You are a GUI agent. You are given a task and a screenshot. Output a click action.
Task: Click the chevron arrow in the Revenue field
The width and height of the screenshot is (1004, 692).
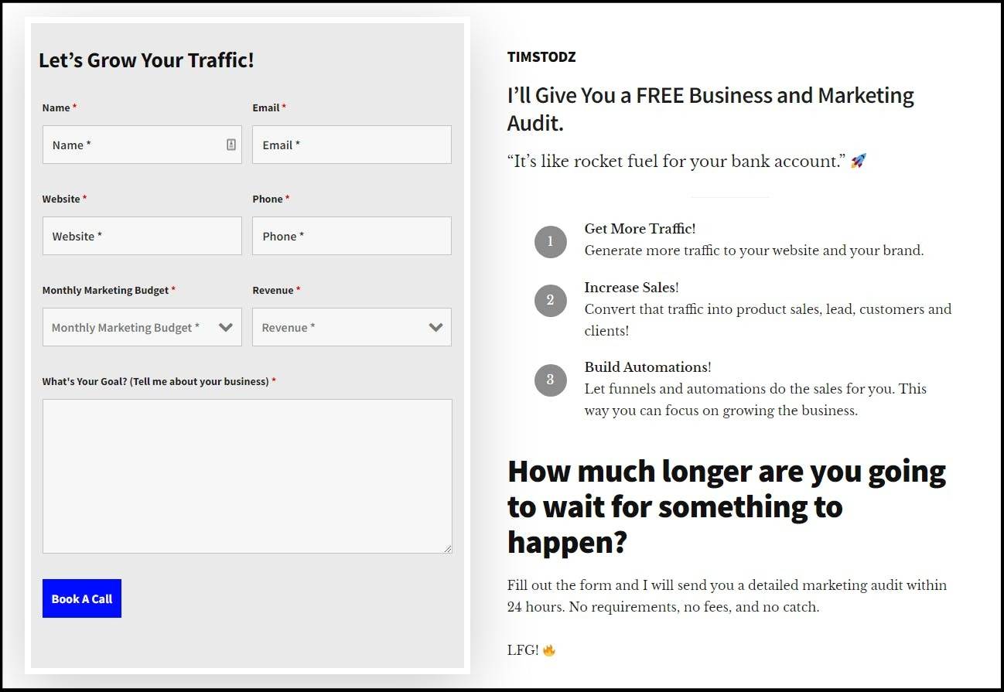click(x=435, y=327)
